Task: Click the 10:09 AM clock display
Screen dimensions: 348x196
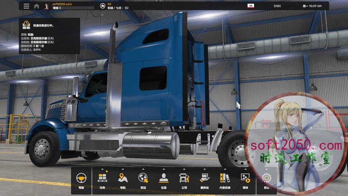Action: click(x=312, y=6)
